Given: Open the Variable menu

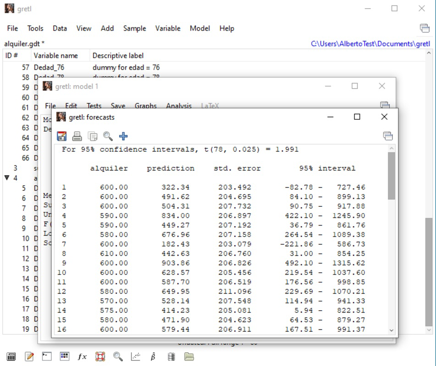Looking at the screenshot, I should pos(168,28).
